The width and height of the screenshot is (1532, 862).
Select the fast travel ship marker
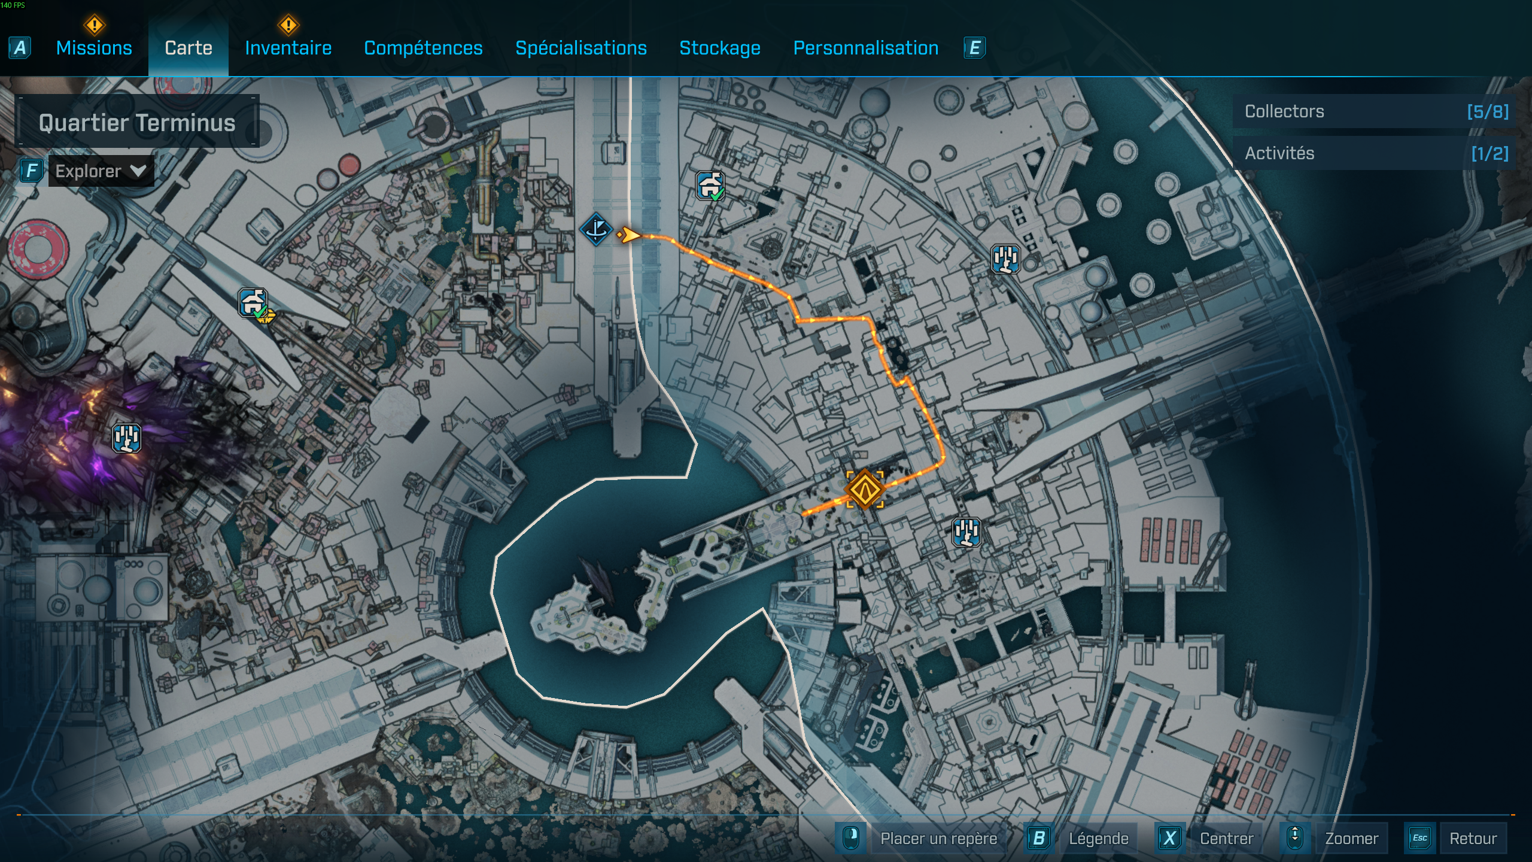pos(596,229)
